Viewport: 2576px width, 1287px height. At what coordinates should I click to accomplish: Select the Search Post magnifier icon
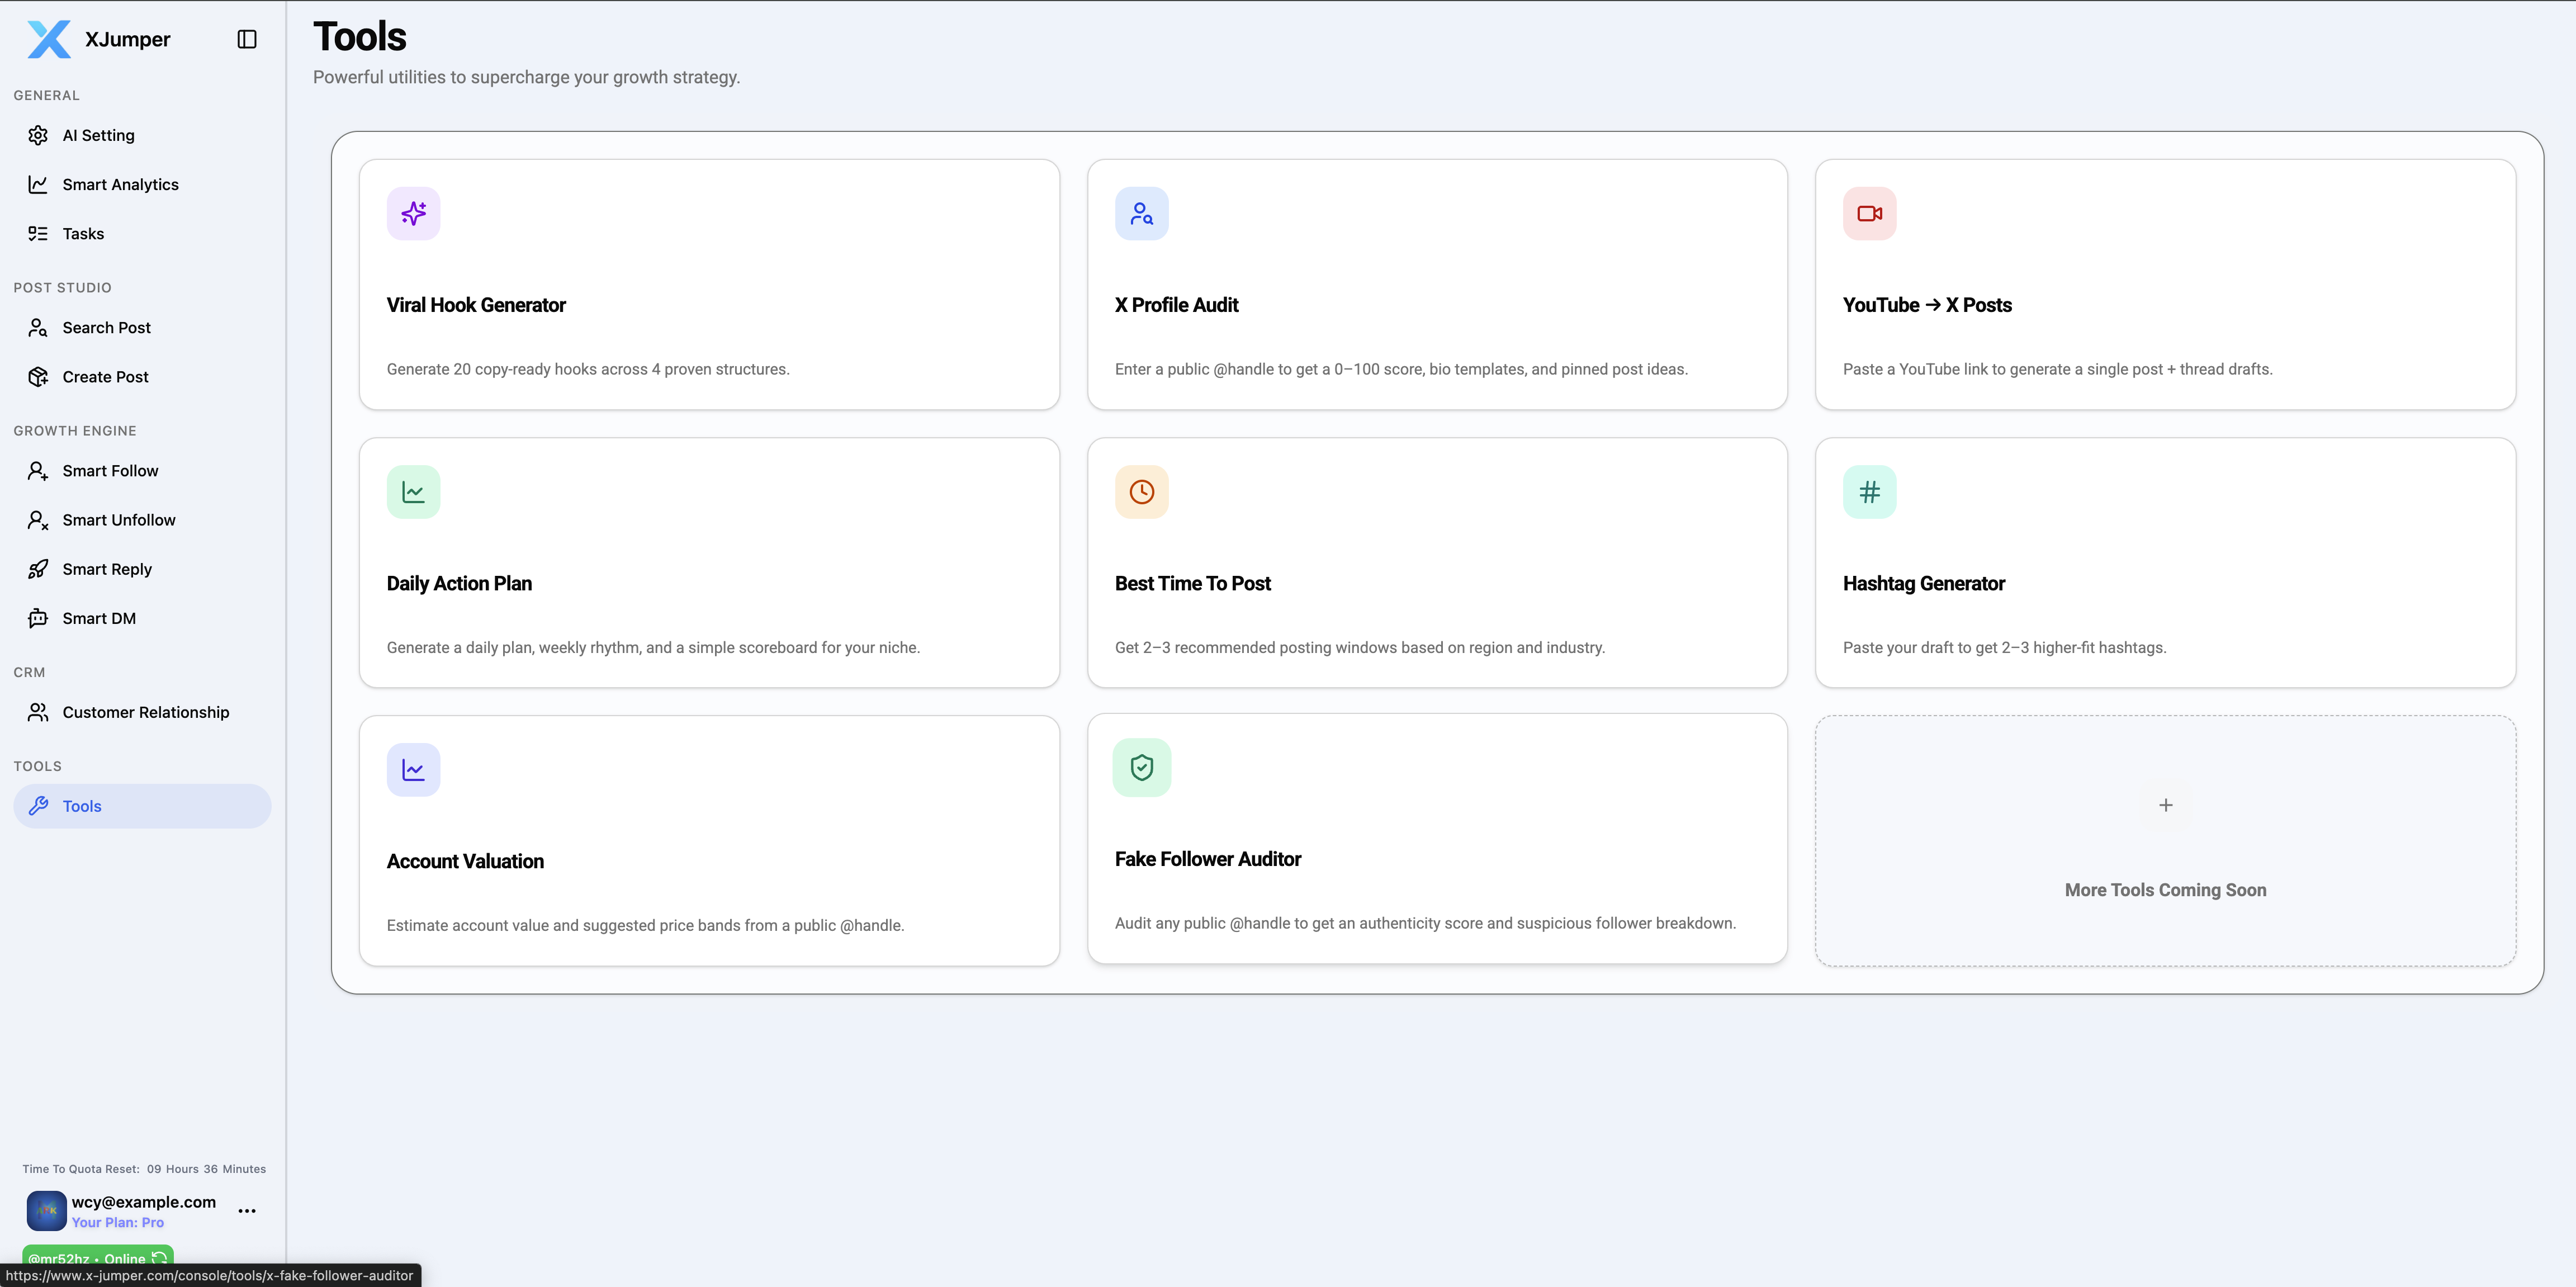pos(37,327)
